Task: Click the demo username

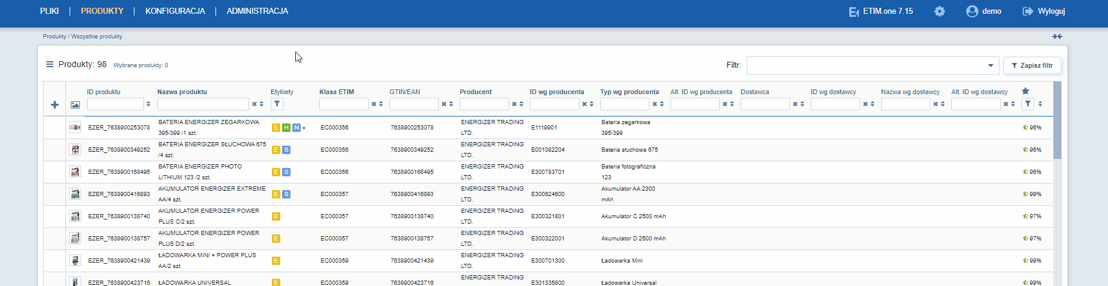Action: 992,11
